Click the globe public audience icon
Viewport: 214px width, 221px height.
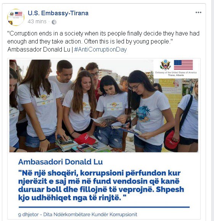(x=54, y=22)
